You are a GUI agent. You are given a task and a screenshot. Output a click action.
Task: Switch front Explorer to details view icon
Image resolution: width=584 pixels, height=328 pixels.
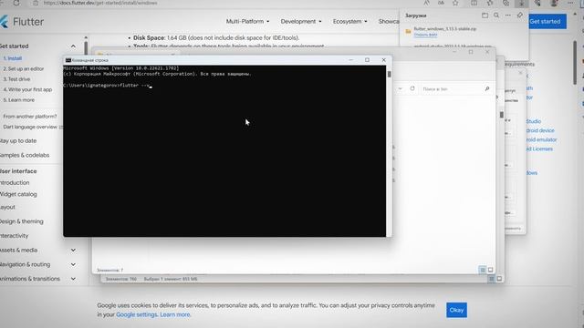click(x=483, y=270)
